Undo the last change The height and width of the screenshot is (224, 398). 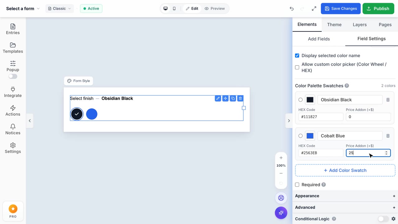(292, 8)
